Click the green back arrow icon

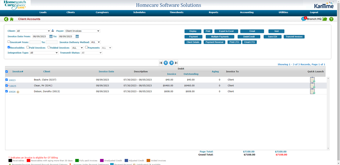[x=6, y=19]
